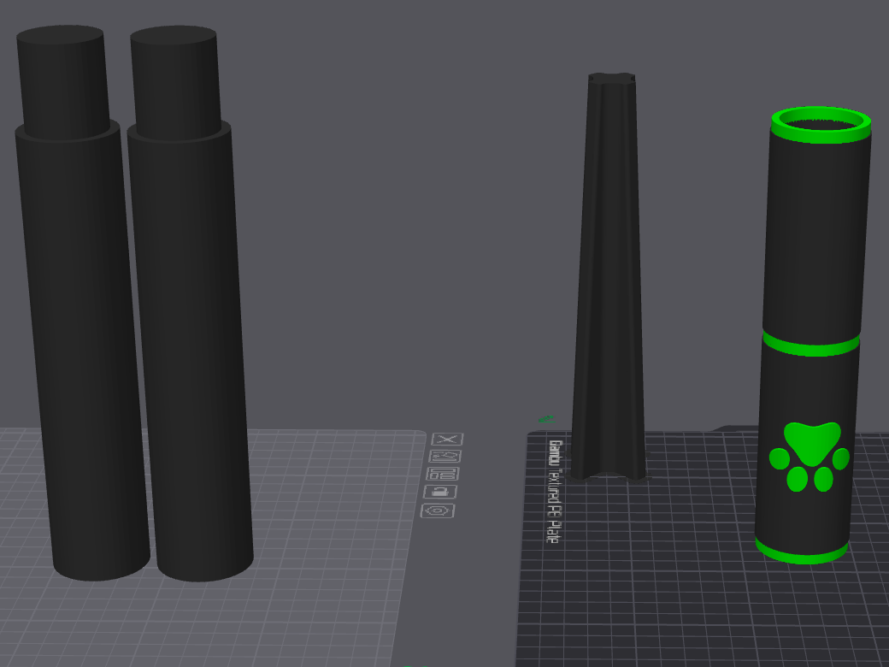Click the small green plate name tag
This screenshot has height=667, width=889.
point(546,418)
